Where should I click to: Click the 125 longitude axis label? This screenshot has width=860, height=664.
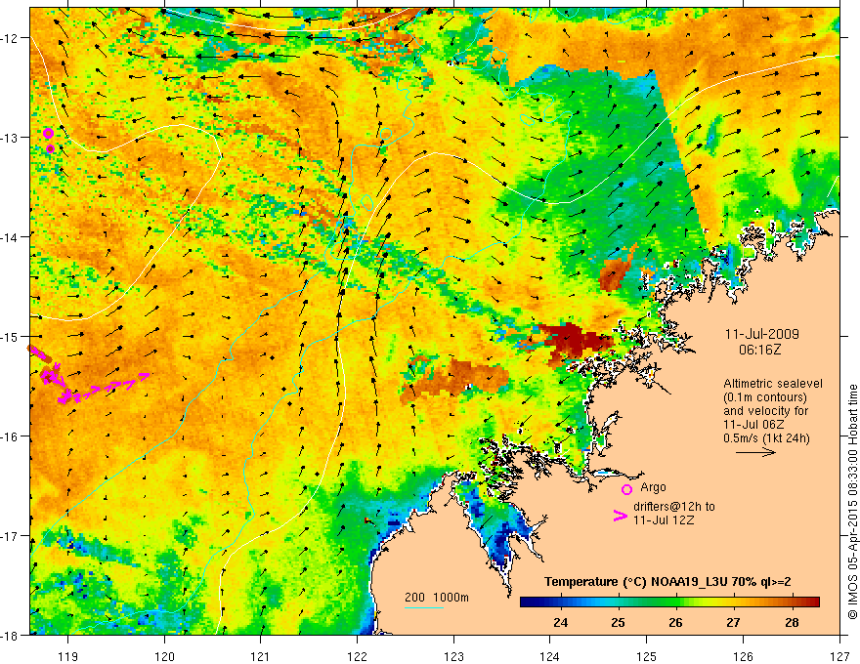[x=647, y=656]
